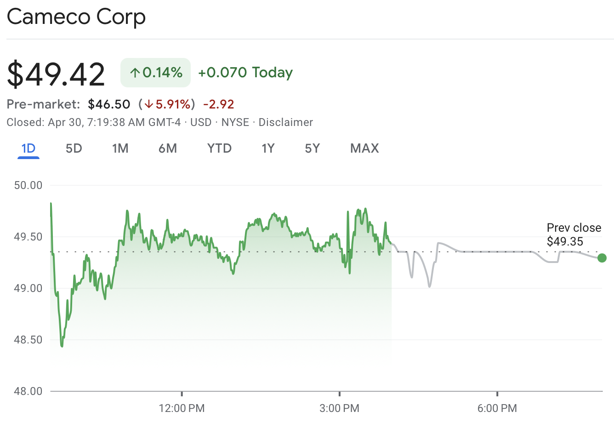Select the 1D time range tab
The width and height of the screenshot is (614, 423).
[x=28, y=149]
